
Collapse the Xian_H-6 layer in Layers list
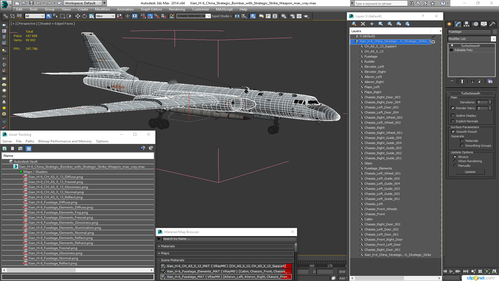352,41
